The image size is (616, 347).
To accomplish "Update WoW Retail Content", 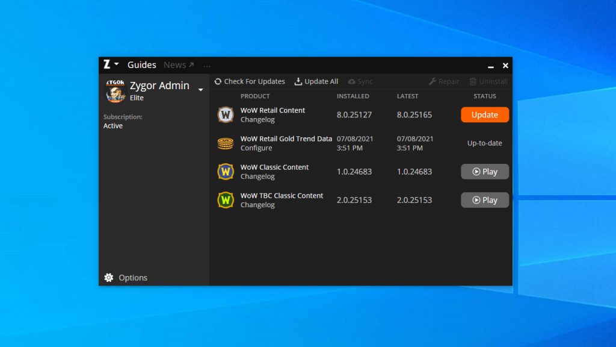I will pyautogui.click(x=485, y=115).
